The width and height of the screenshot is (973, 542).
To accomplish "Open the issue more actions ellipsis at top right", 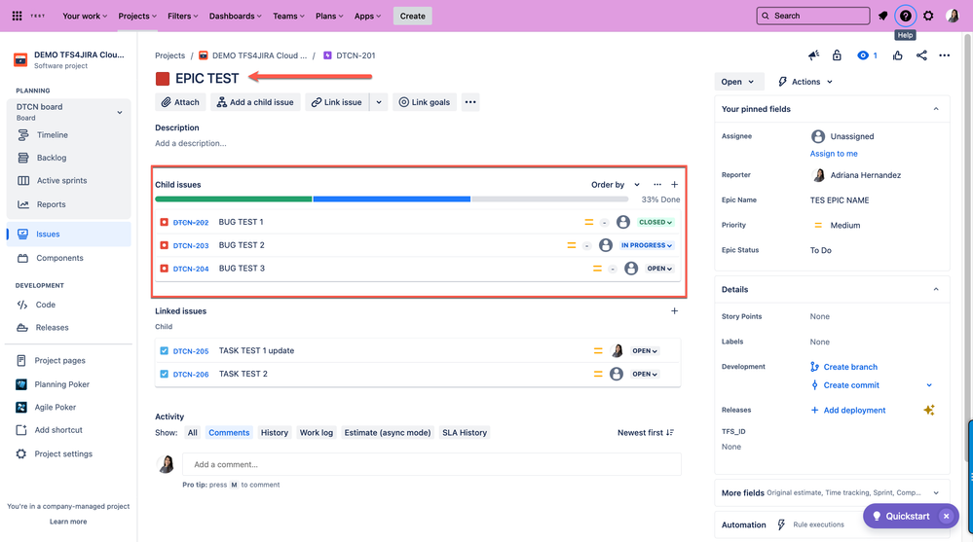I will point(945,55).
